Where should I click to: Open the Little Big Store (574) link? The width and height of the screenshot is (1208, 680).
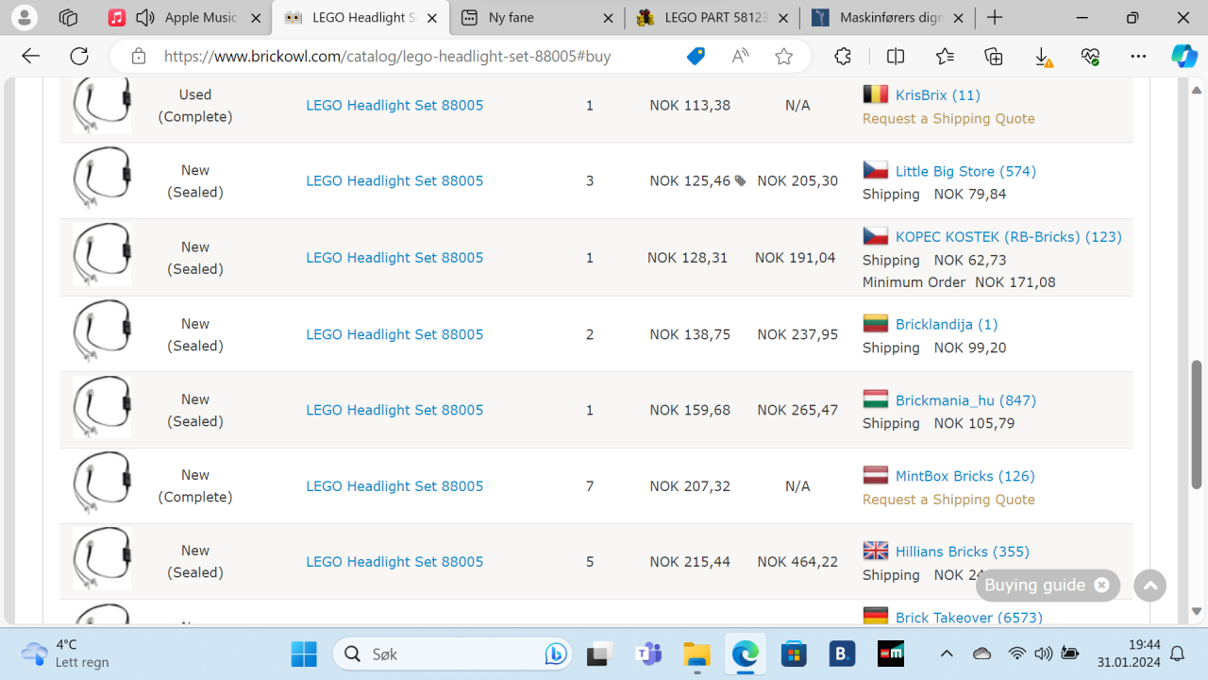965,171
